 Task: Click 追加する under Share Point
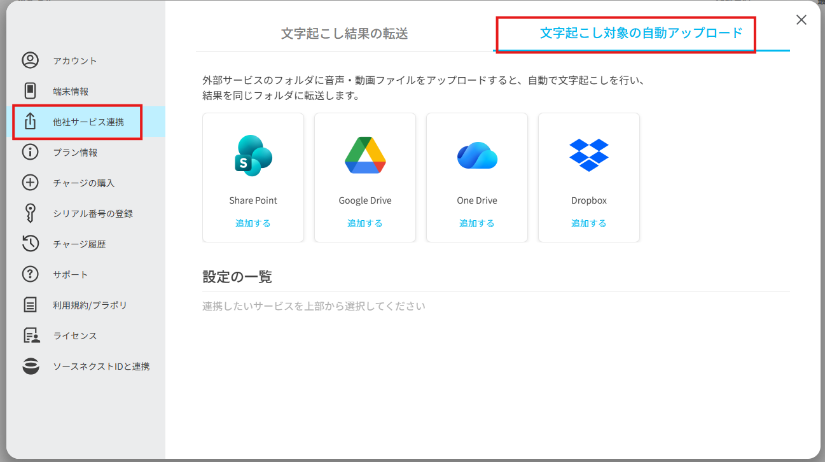pos(253,223)
